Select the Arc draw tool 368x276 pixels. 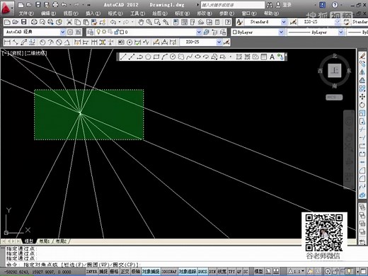pyautogui.click(x=164, y=57)
